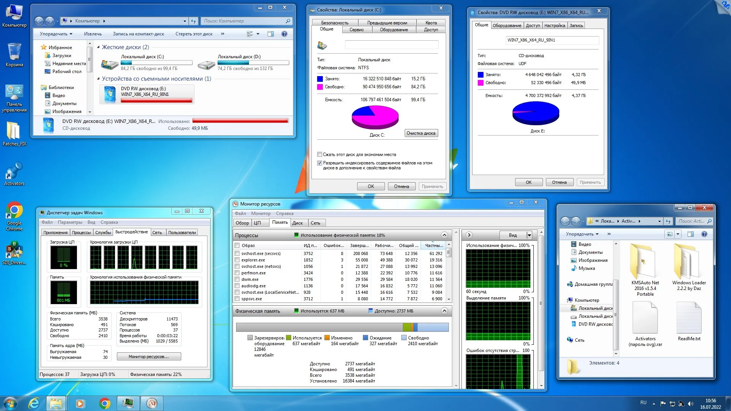Image resolution: width=731 pixels, height=411 pixels.
Task: Switch to the Диск tab in Resource Monitor
Action: [297, 223]
